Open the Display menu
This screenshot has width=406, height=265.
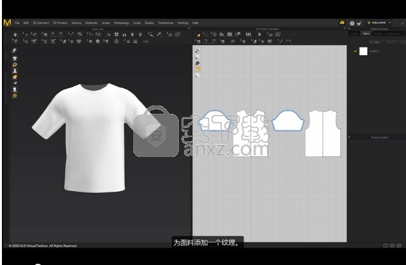point(149,23)
